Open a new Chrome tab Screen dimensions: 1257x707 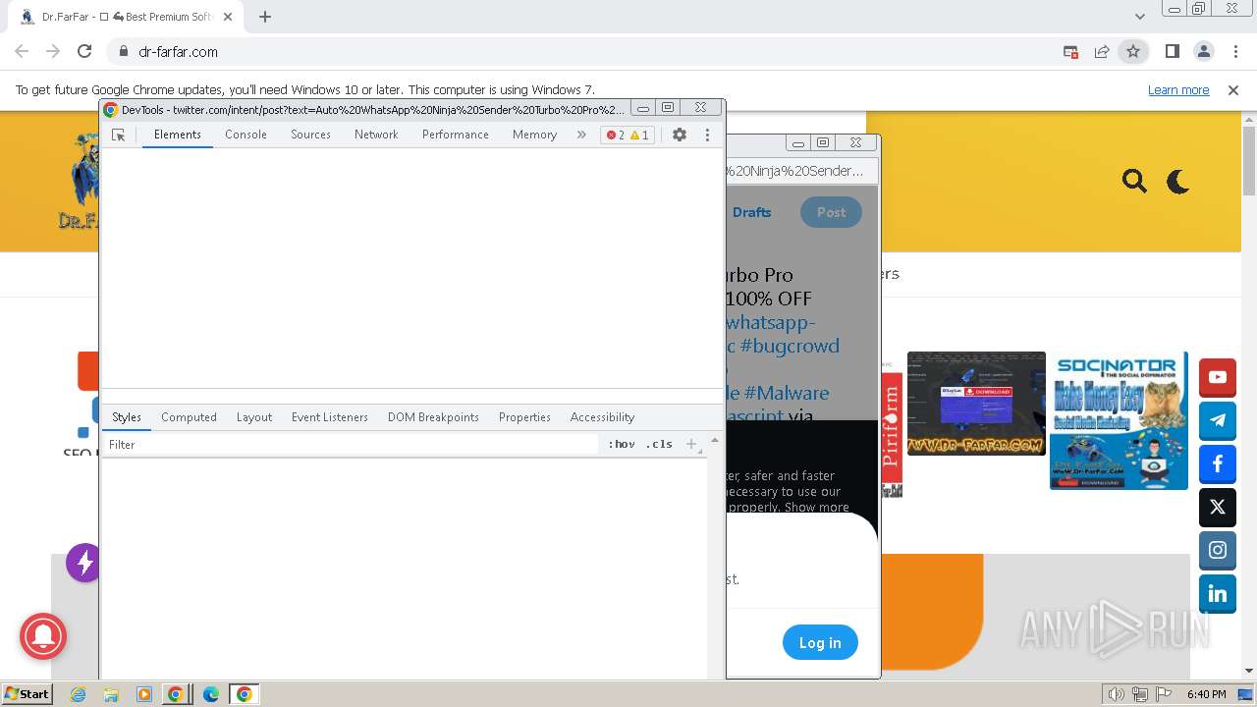coord(265,17)
